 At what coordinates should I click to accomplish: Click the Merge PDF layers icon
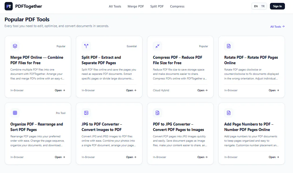pyautogui.click(x=15, y=46)
